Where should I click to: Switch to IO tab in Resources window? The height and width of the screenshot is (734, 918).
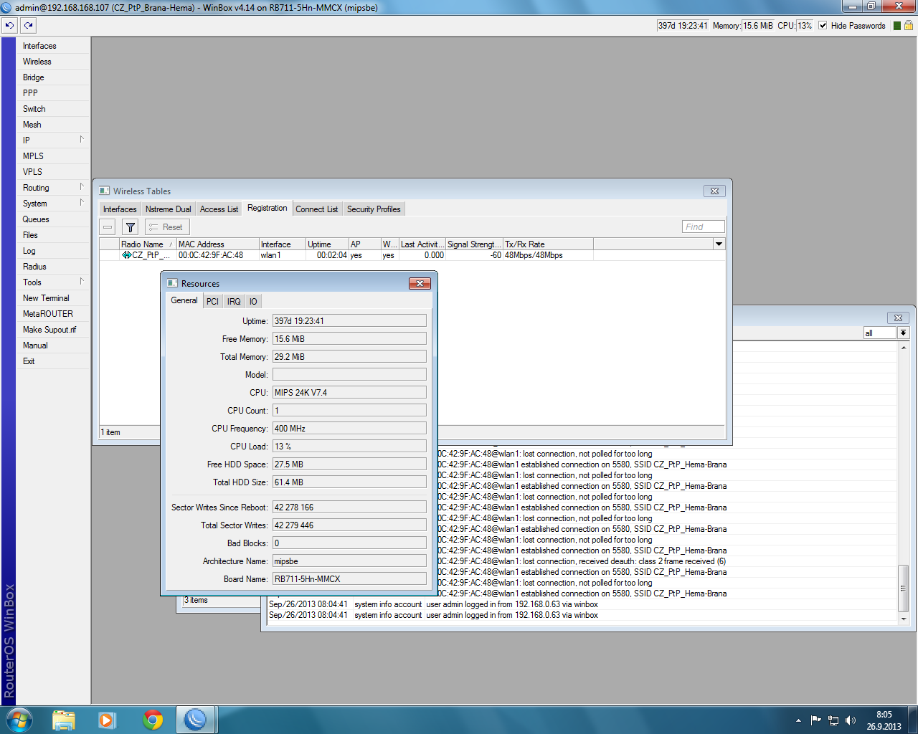(253, 302)
